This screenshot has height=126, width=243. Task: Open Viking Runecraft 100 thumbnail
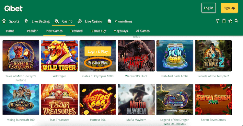[x=21, y=100]
